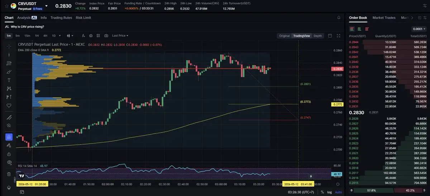Open the prediction and measurement tools
Image resolution: width=430 pixels, height=196 pixels.
point(9,97)
